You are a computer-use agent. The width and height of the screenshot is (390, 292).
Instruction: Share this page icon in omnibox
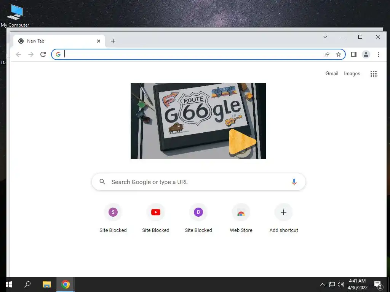[x=326, y=54]
